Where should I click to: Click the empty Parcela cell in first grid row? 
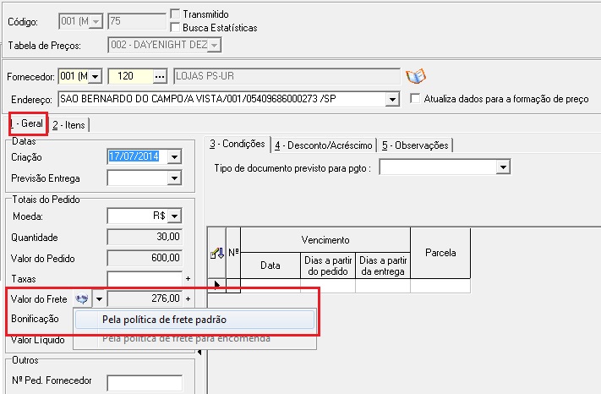(440, 286)
